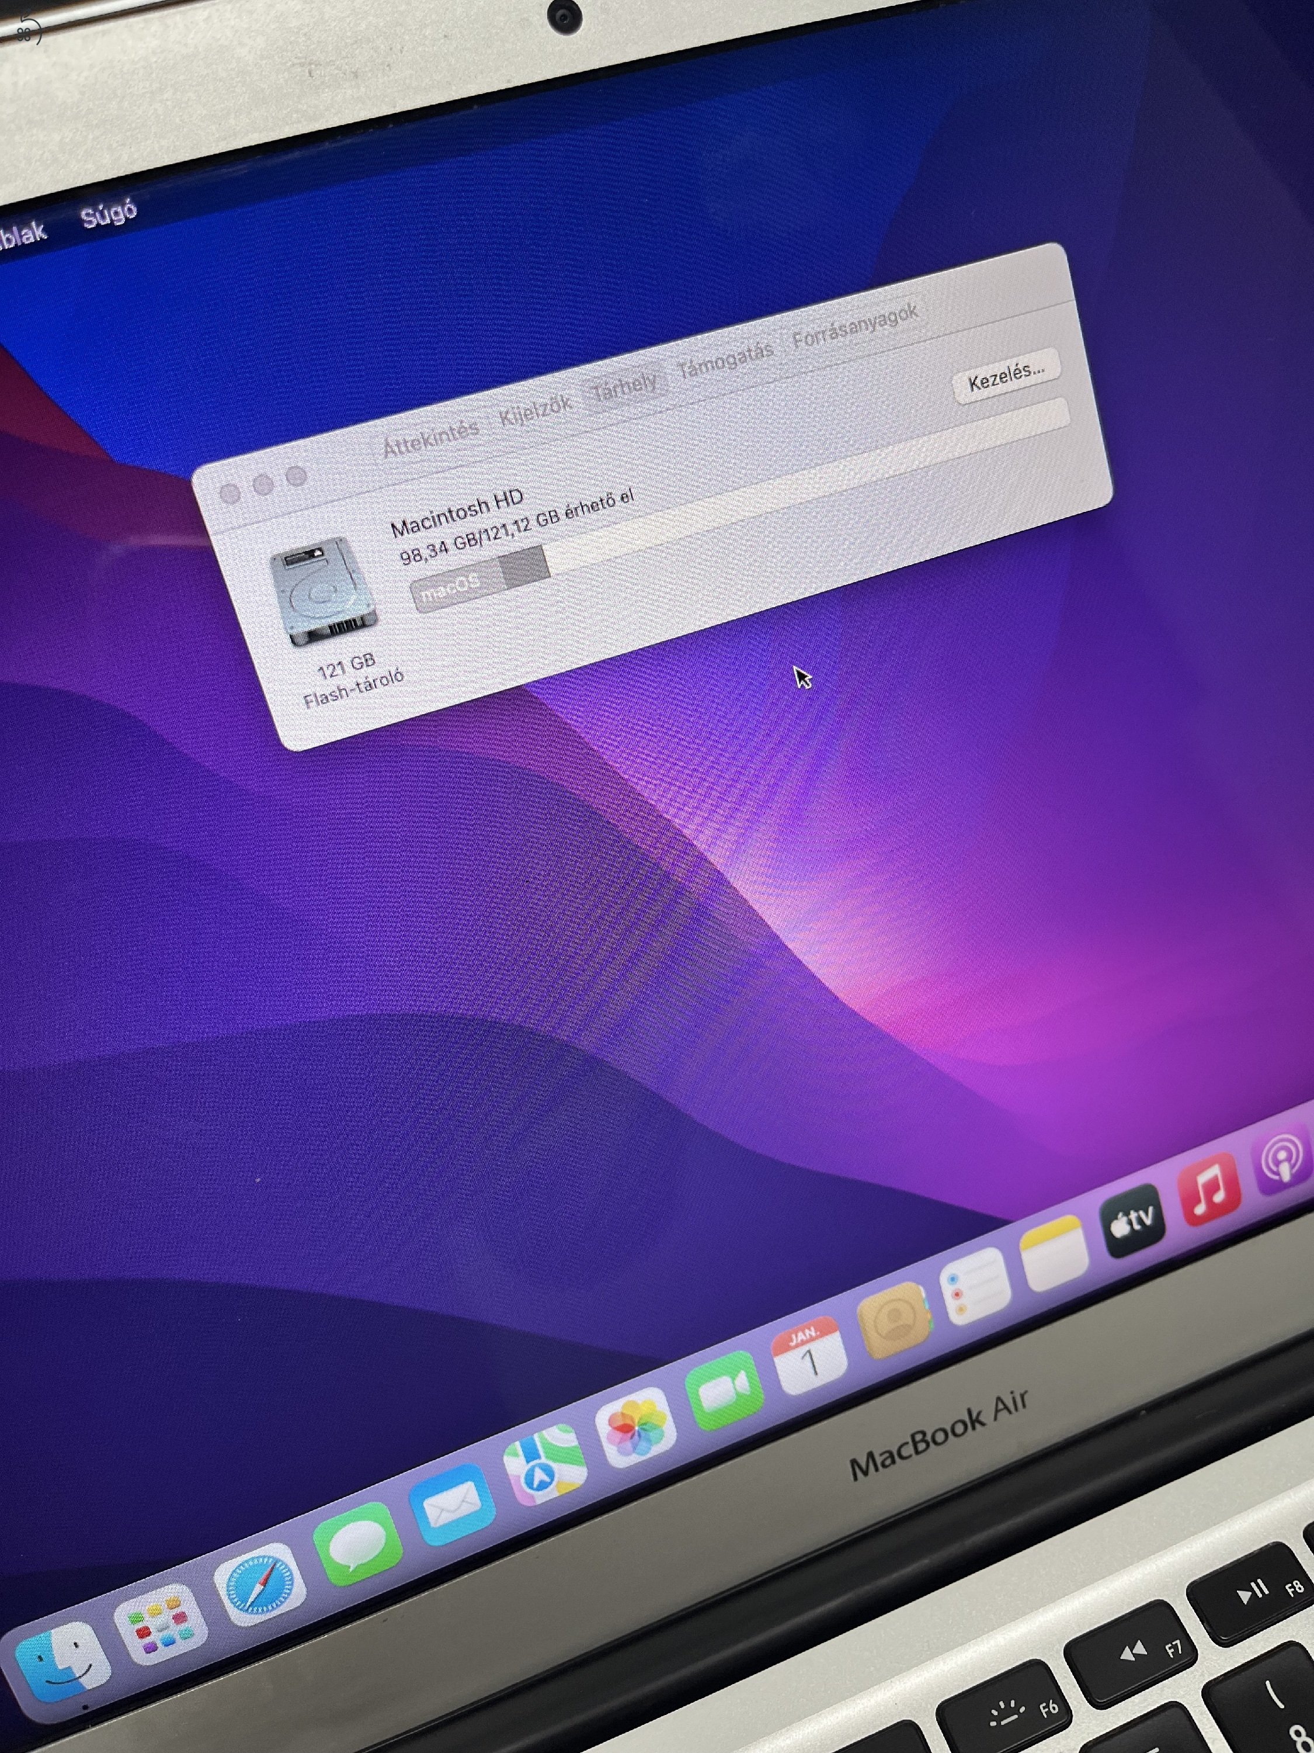Select the Tárhely tab
This screenshot has width=1314, height=1753.
pyautogui.click(x=625, y=386)
